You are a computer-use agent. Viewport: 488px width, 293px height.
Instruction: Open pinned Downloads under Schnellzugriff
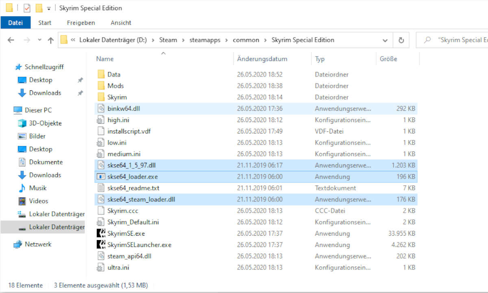45,93
